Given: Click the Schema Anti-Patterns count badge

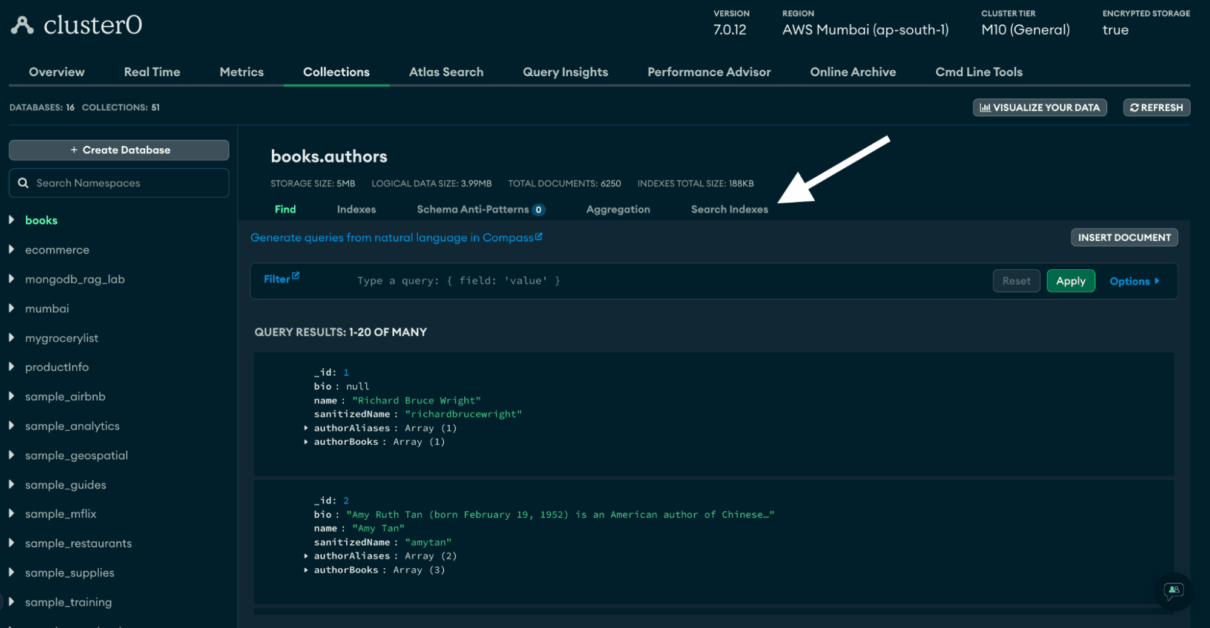Looking at the screenshot, I should click(538, 210).
